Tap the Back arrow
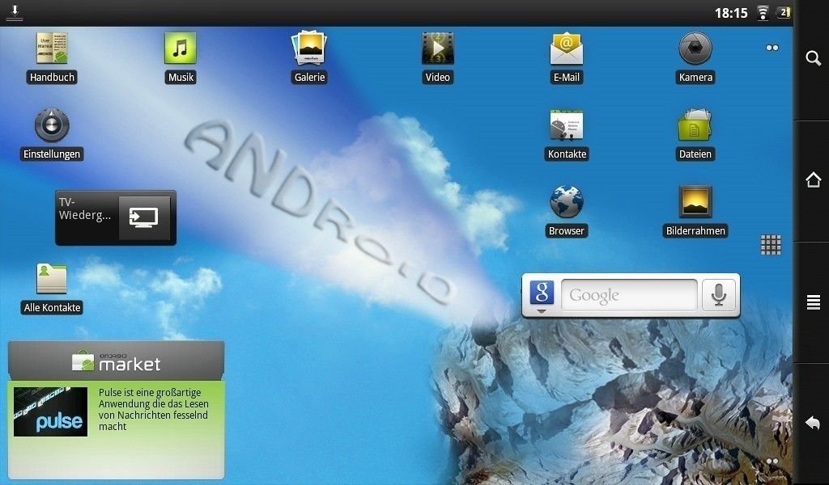 click(813, 423)
